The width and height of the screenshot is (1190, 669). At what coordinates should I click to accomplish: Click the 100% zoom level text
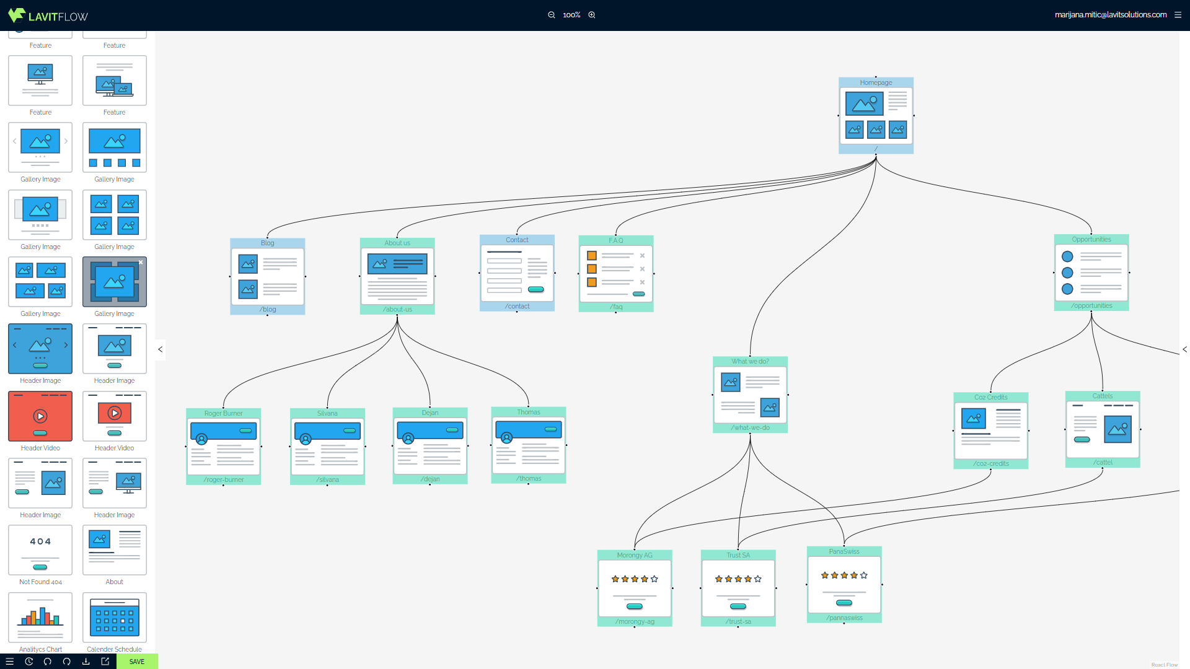click(571, 15)
